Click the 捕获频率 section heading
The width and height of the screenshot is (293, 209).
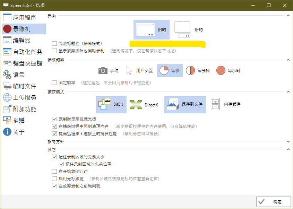pyautogui.click(x=56, y=60)
